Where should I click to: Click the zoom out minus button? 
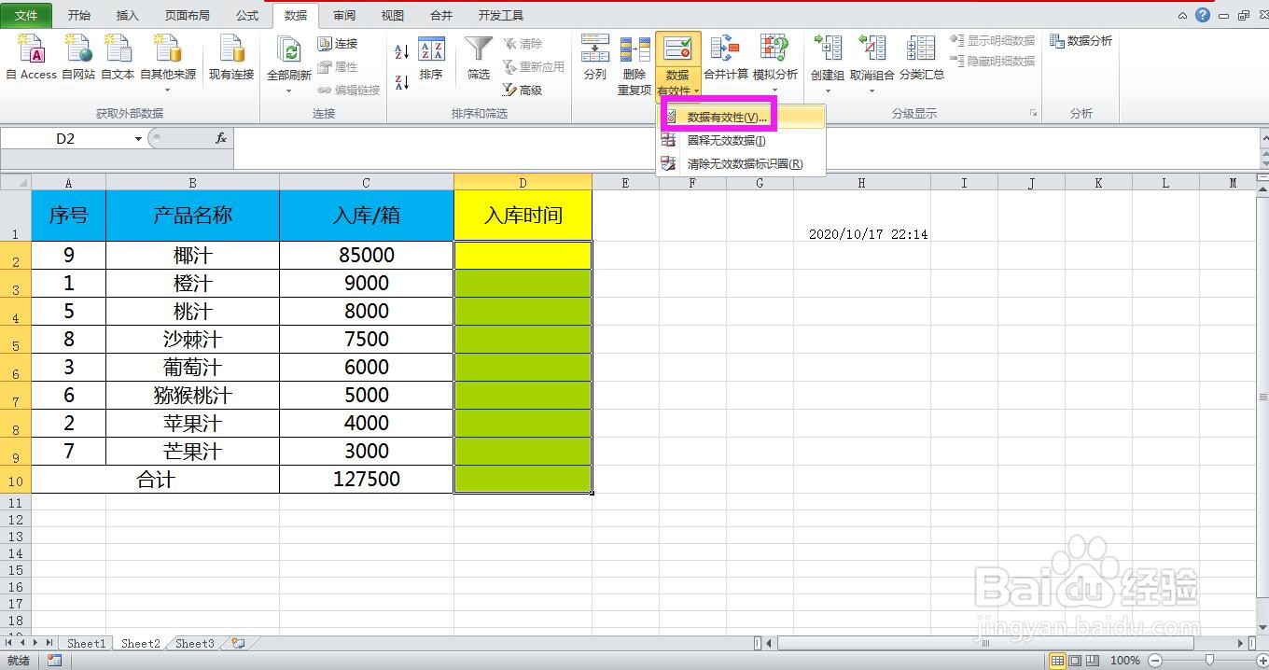[1155, 661]
